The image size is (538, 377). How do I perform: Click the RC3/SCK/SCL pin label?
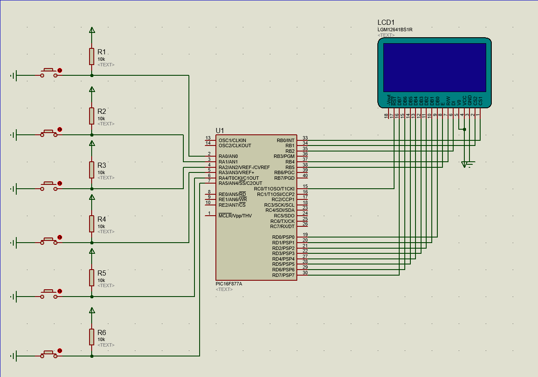pos(279,205)
